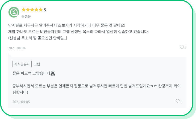Click the third yellow rating star
The width and height of the screenshot is (196, 119).
pyautogui.click(x=32, y=10)
